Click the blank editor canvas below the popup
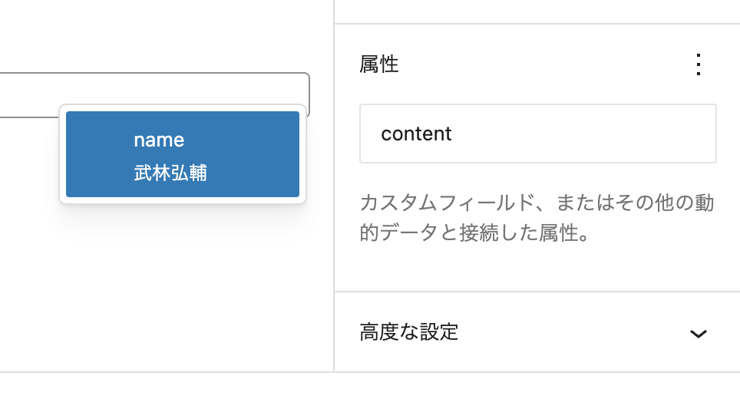Viewport: 740px width, 399px height. [169, 292]
